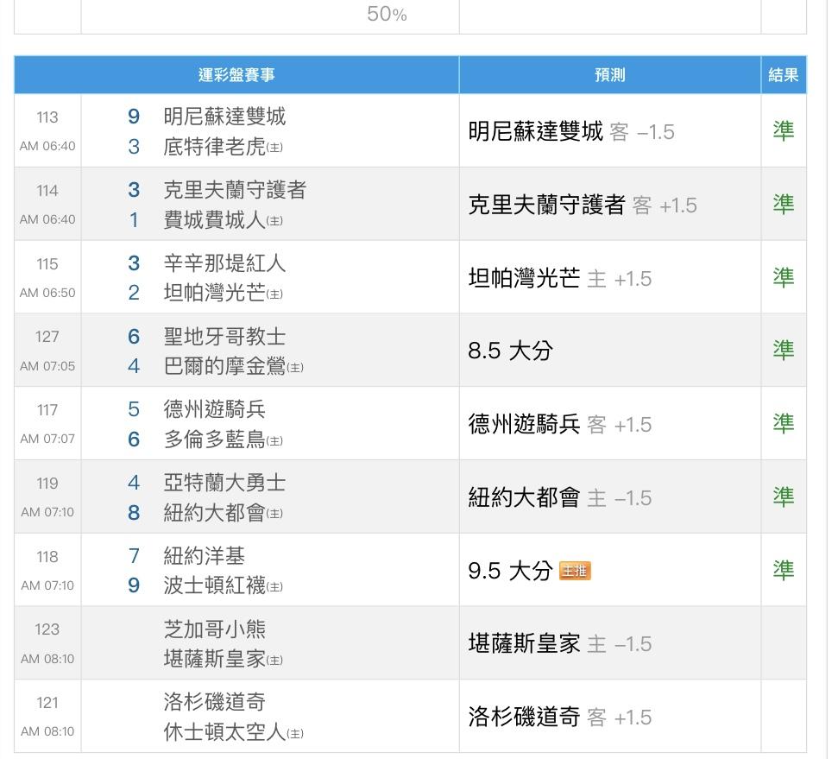Screen dimensions: 838x759
Task: Click prediction 洛杉磯道奇 客 +1.5
Action: coord(560,718)
